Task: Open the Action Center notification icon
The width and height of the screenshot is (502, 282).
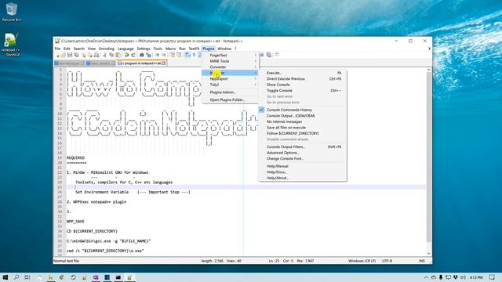Action: coord(492,277)
